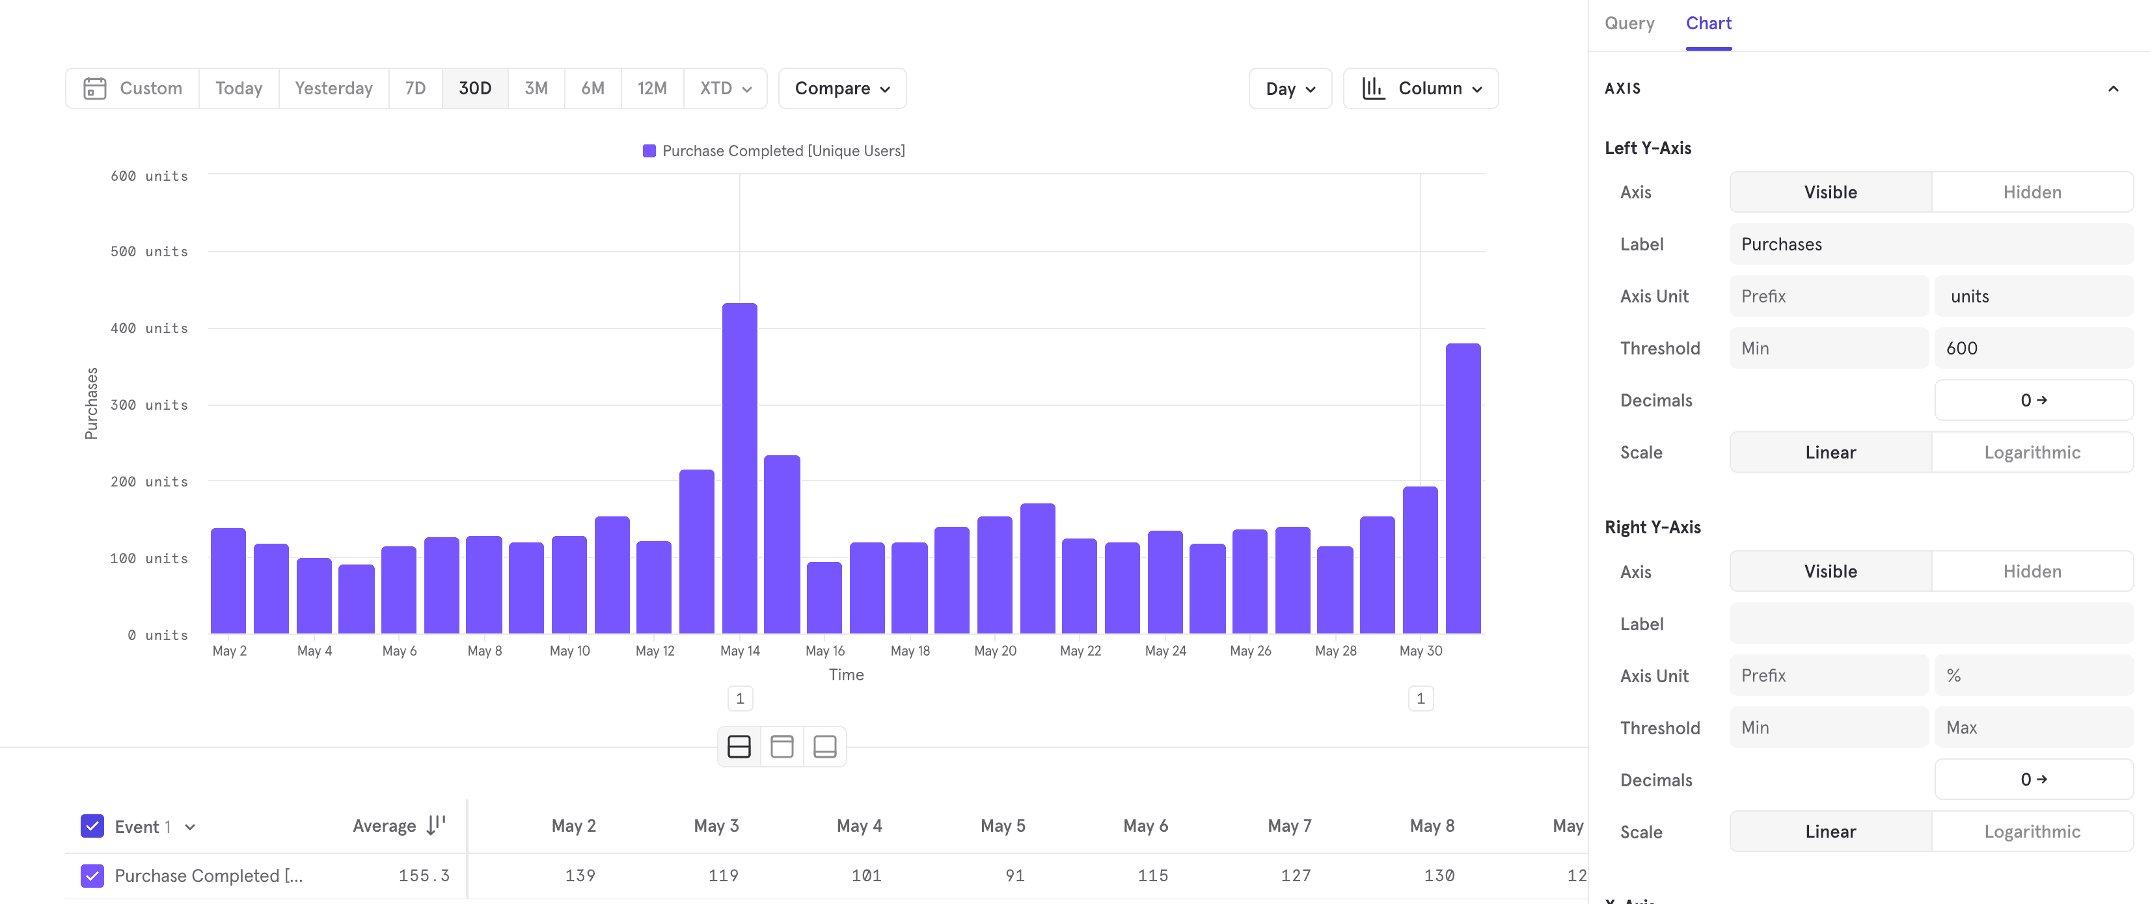Click the column chart type icon
The image size is (2150, 904).
(x=1373, y=88)
